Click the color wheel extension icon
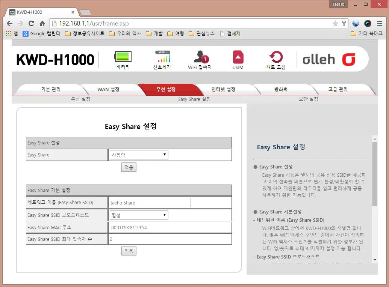The width and height of the screenshot is (389, 287). (x=368, y=24)
